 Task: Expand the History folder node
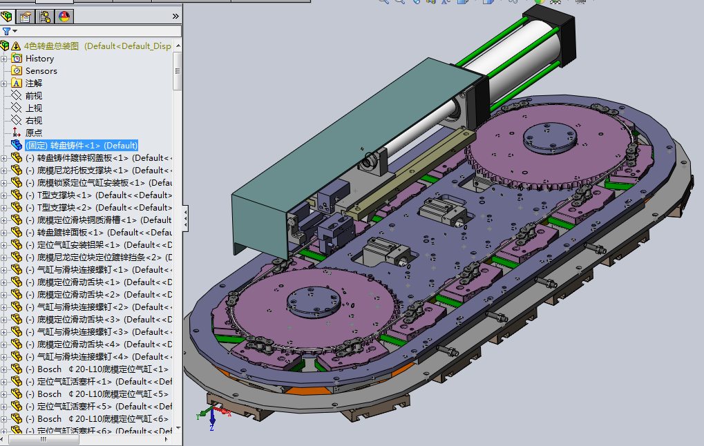coord(4,59)
